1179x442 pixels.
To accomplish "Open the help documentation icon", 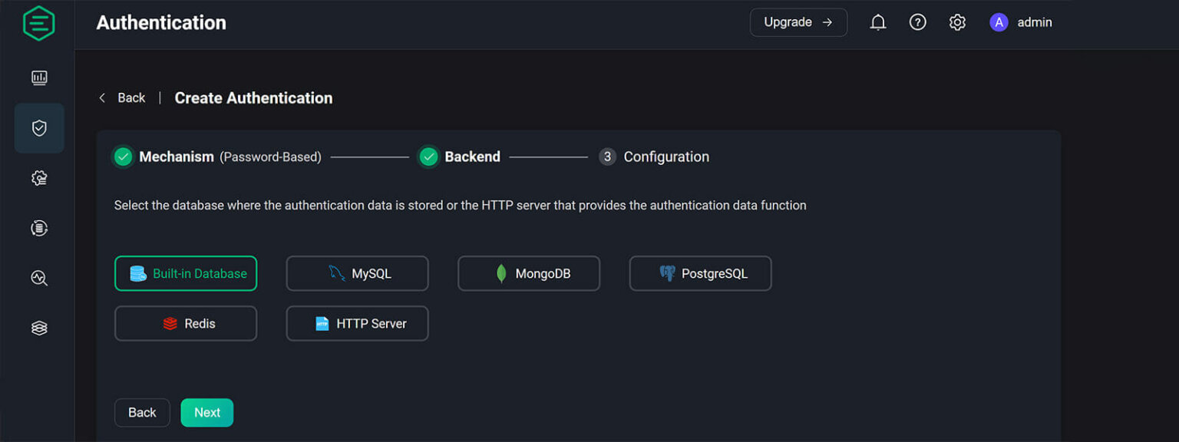I will 917,22.
